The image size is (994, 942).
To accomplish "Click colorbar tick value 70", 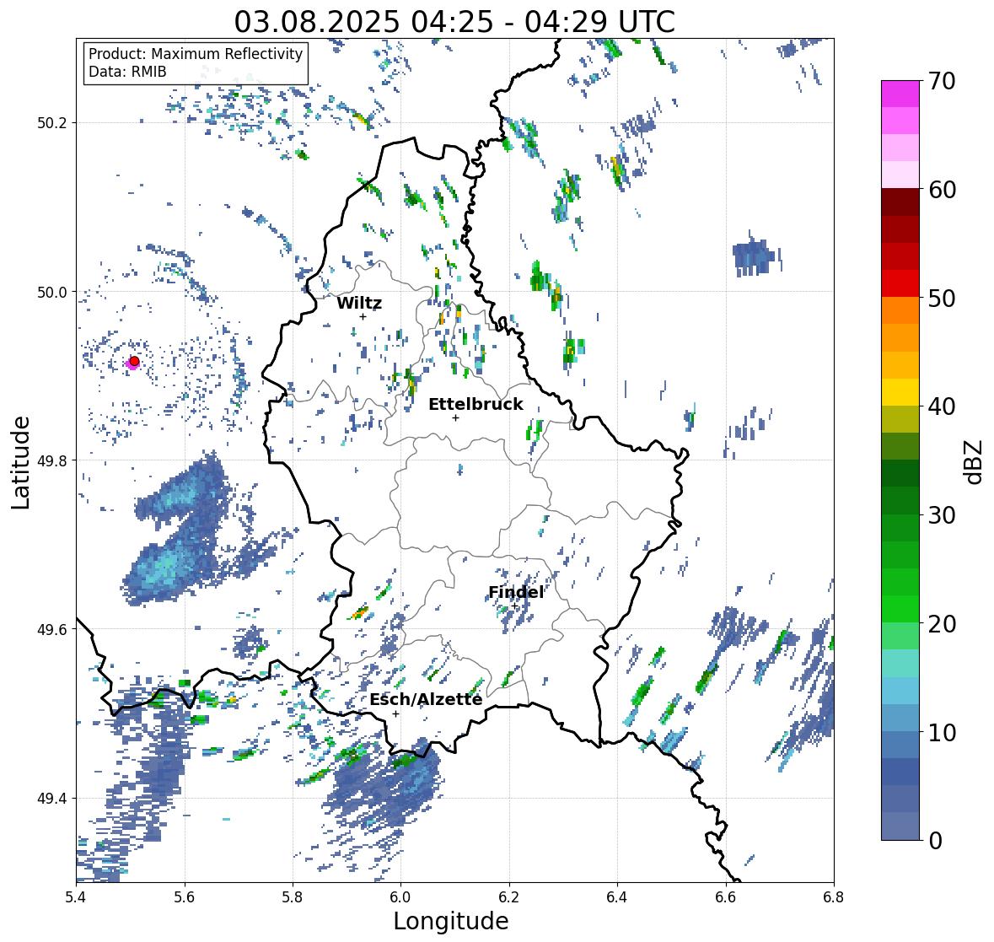I will pyautogui.click(x=942, y=81).
